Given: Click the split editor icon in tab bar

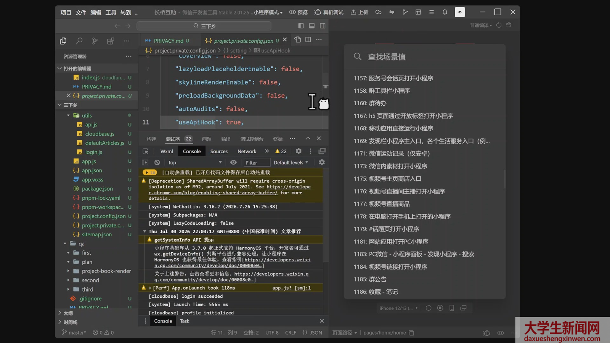Looking at the screenshot, I should coord(308,40).
